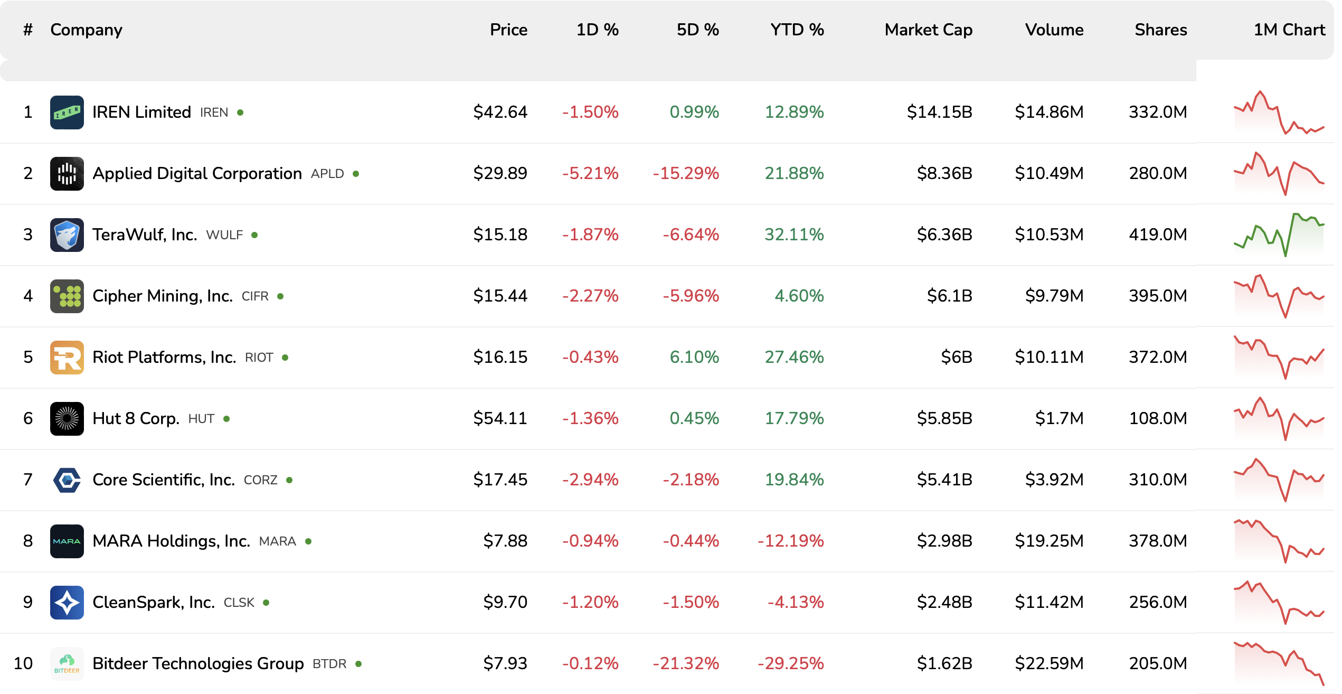Click the Core Scientific hexagon logo
The width and height of the screenshot is (1342, 694).
point(67,480)
